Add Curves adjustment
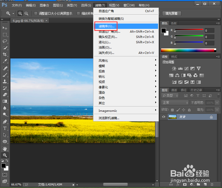 (x=186, y=69)
